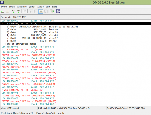The image size is (151, 115).
Task: Click the red '/15371 sectors' MFT row
Action: [x=26, y=67]
